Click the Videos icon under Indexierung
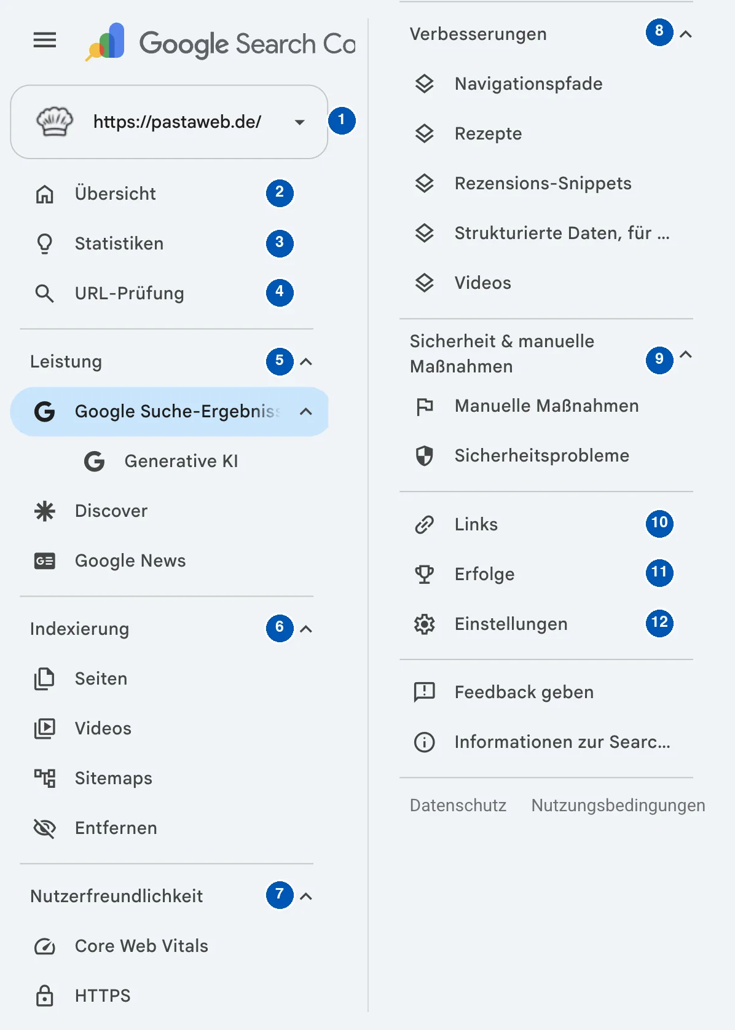735x1030 pixels. coord(45,728)
